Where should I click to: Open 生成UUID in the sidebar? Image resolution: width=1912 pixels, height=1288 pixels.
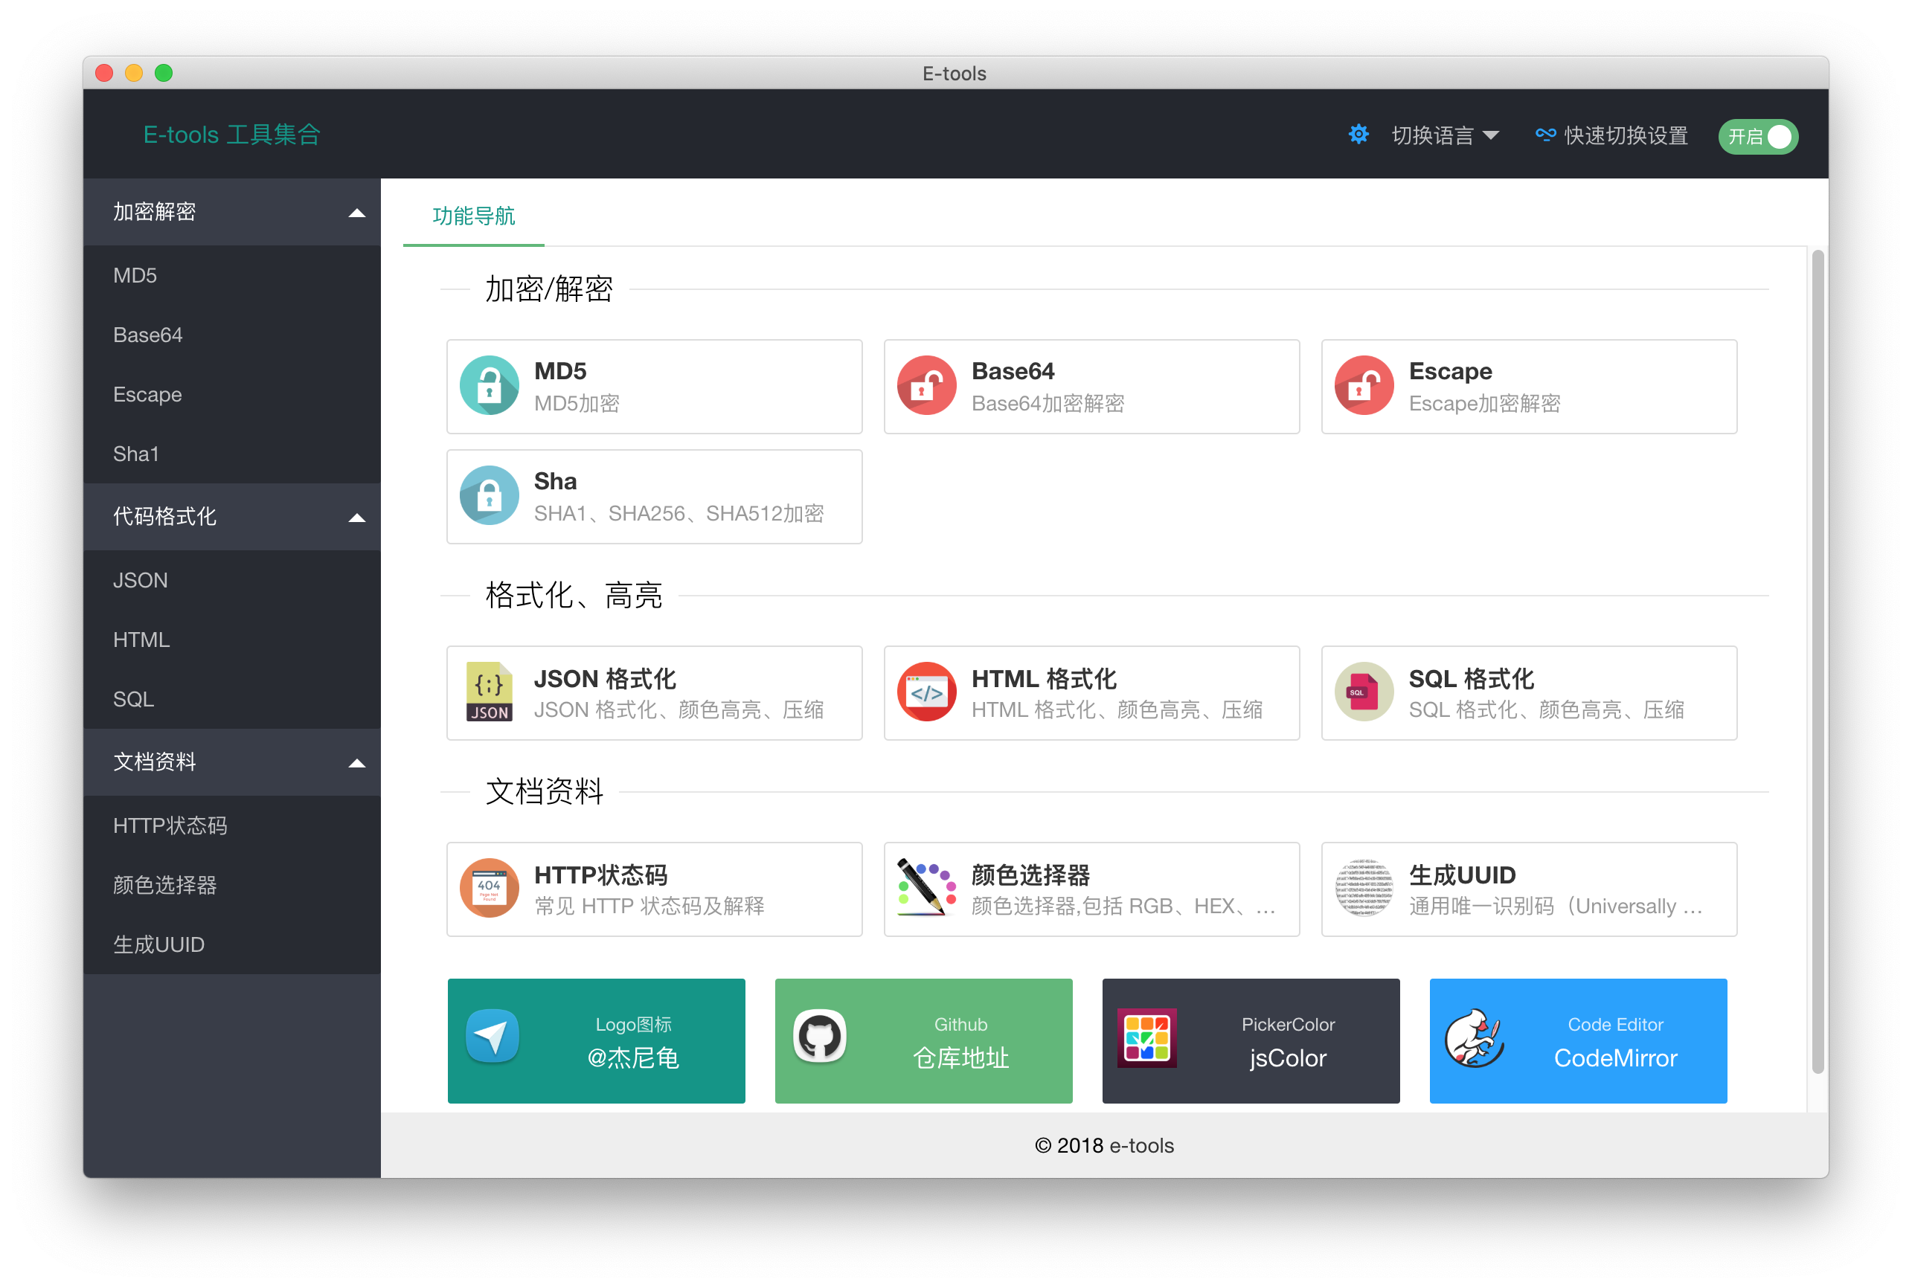[x=231, y=944]
